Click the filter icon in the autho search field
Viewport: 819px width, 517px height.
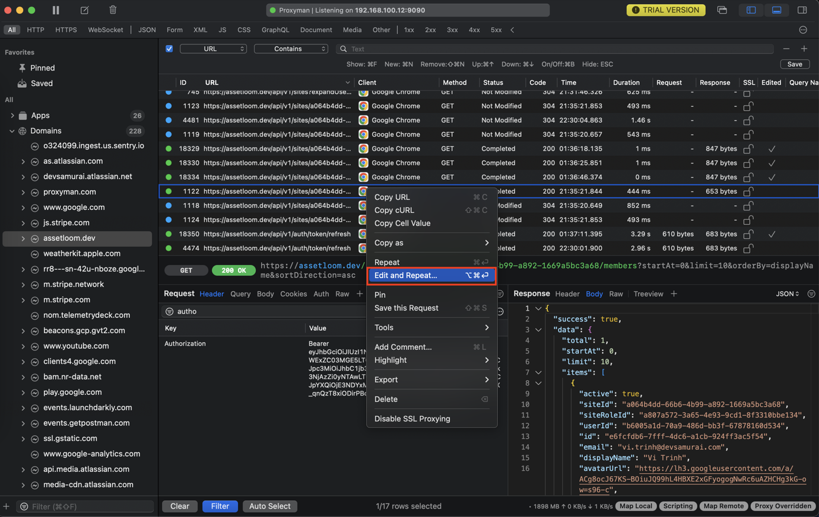point(169,311)
